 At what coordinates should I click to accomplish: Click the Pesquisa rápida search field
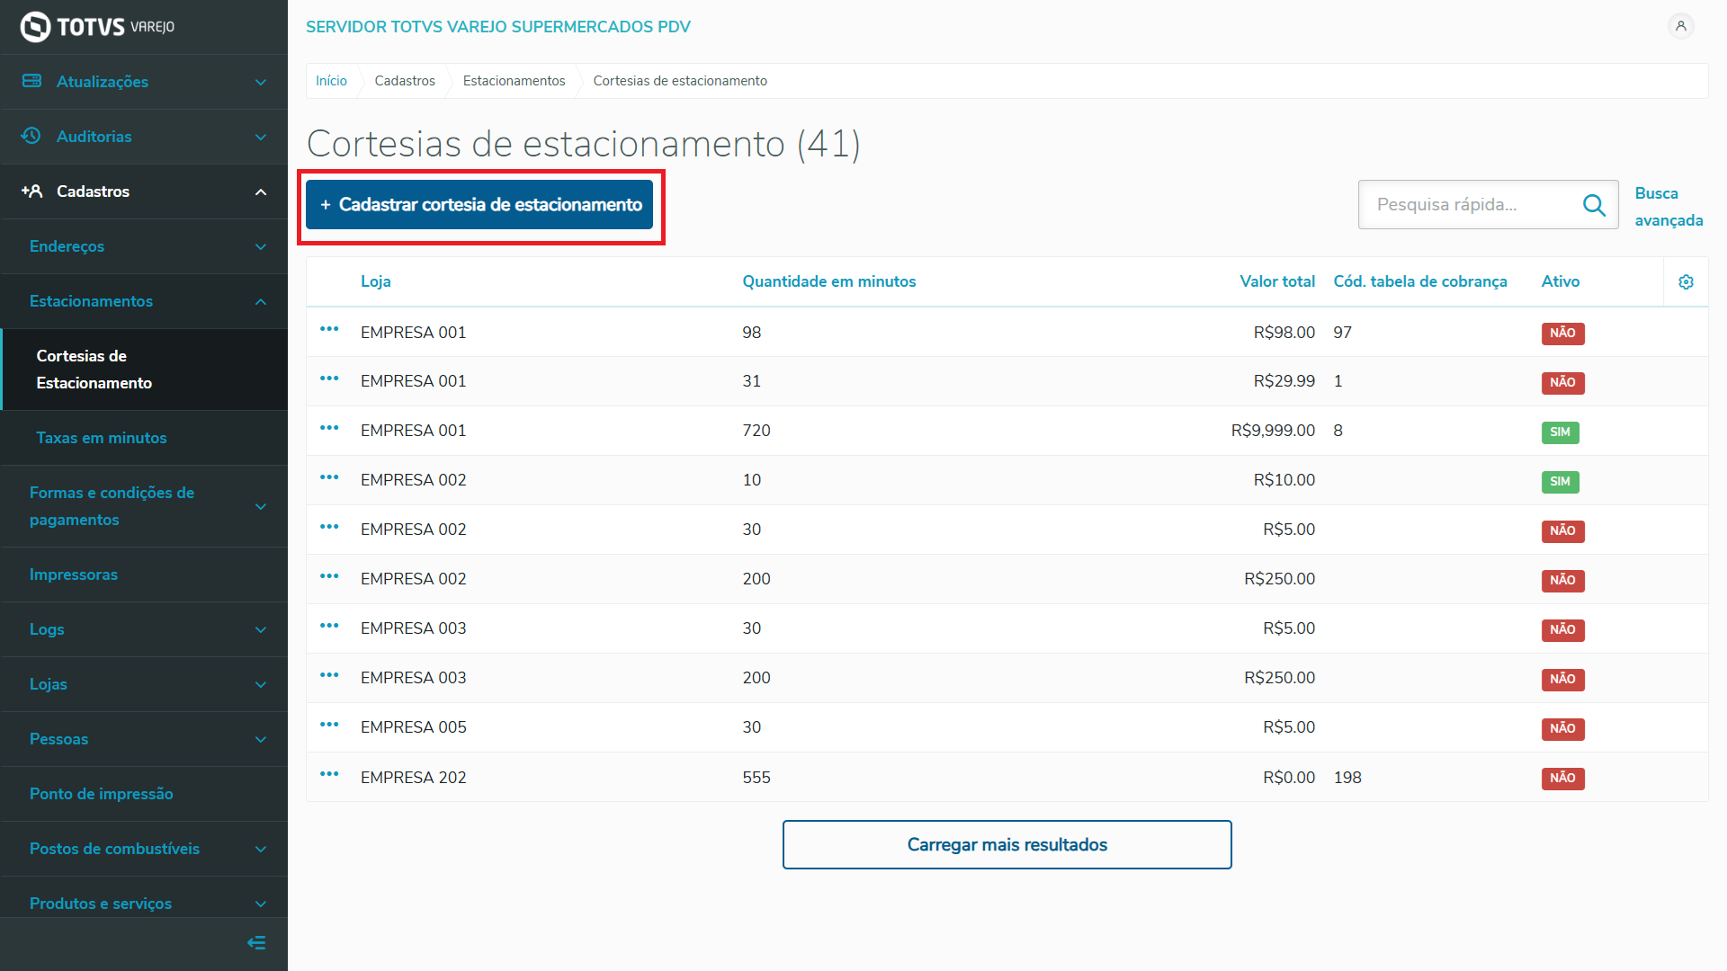click(1471, 205)
